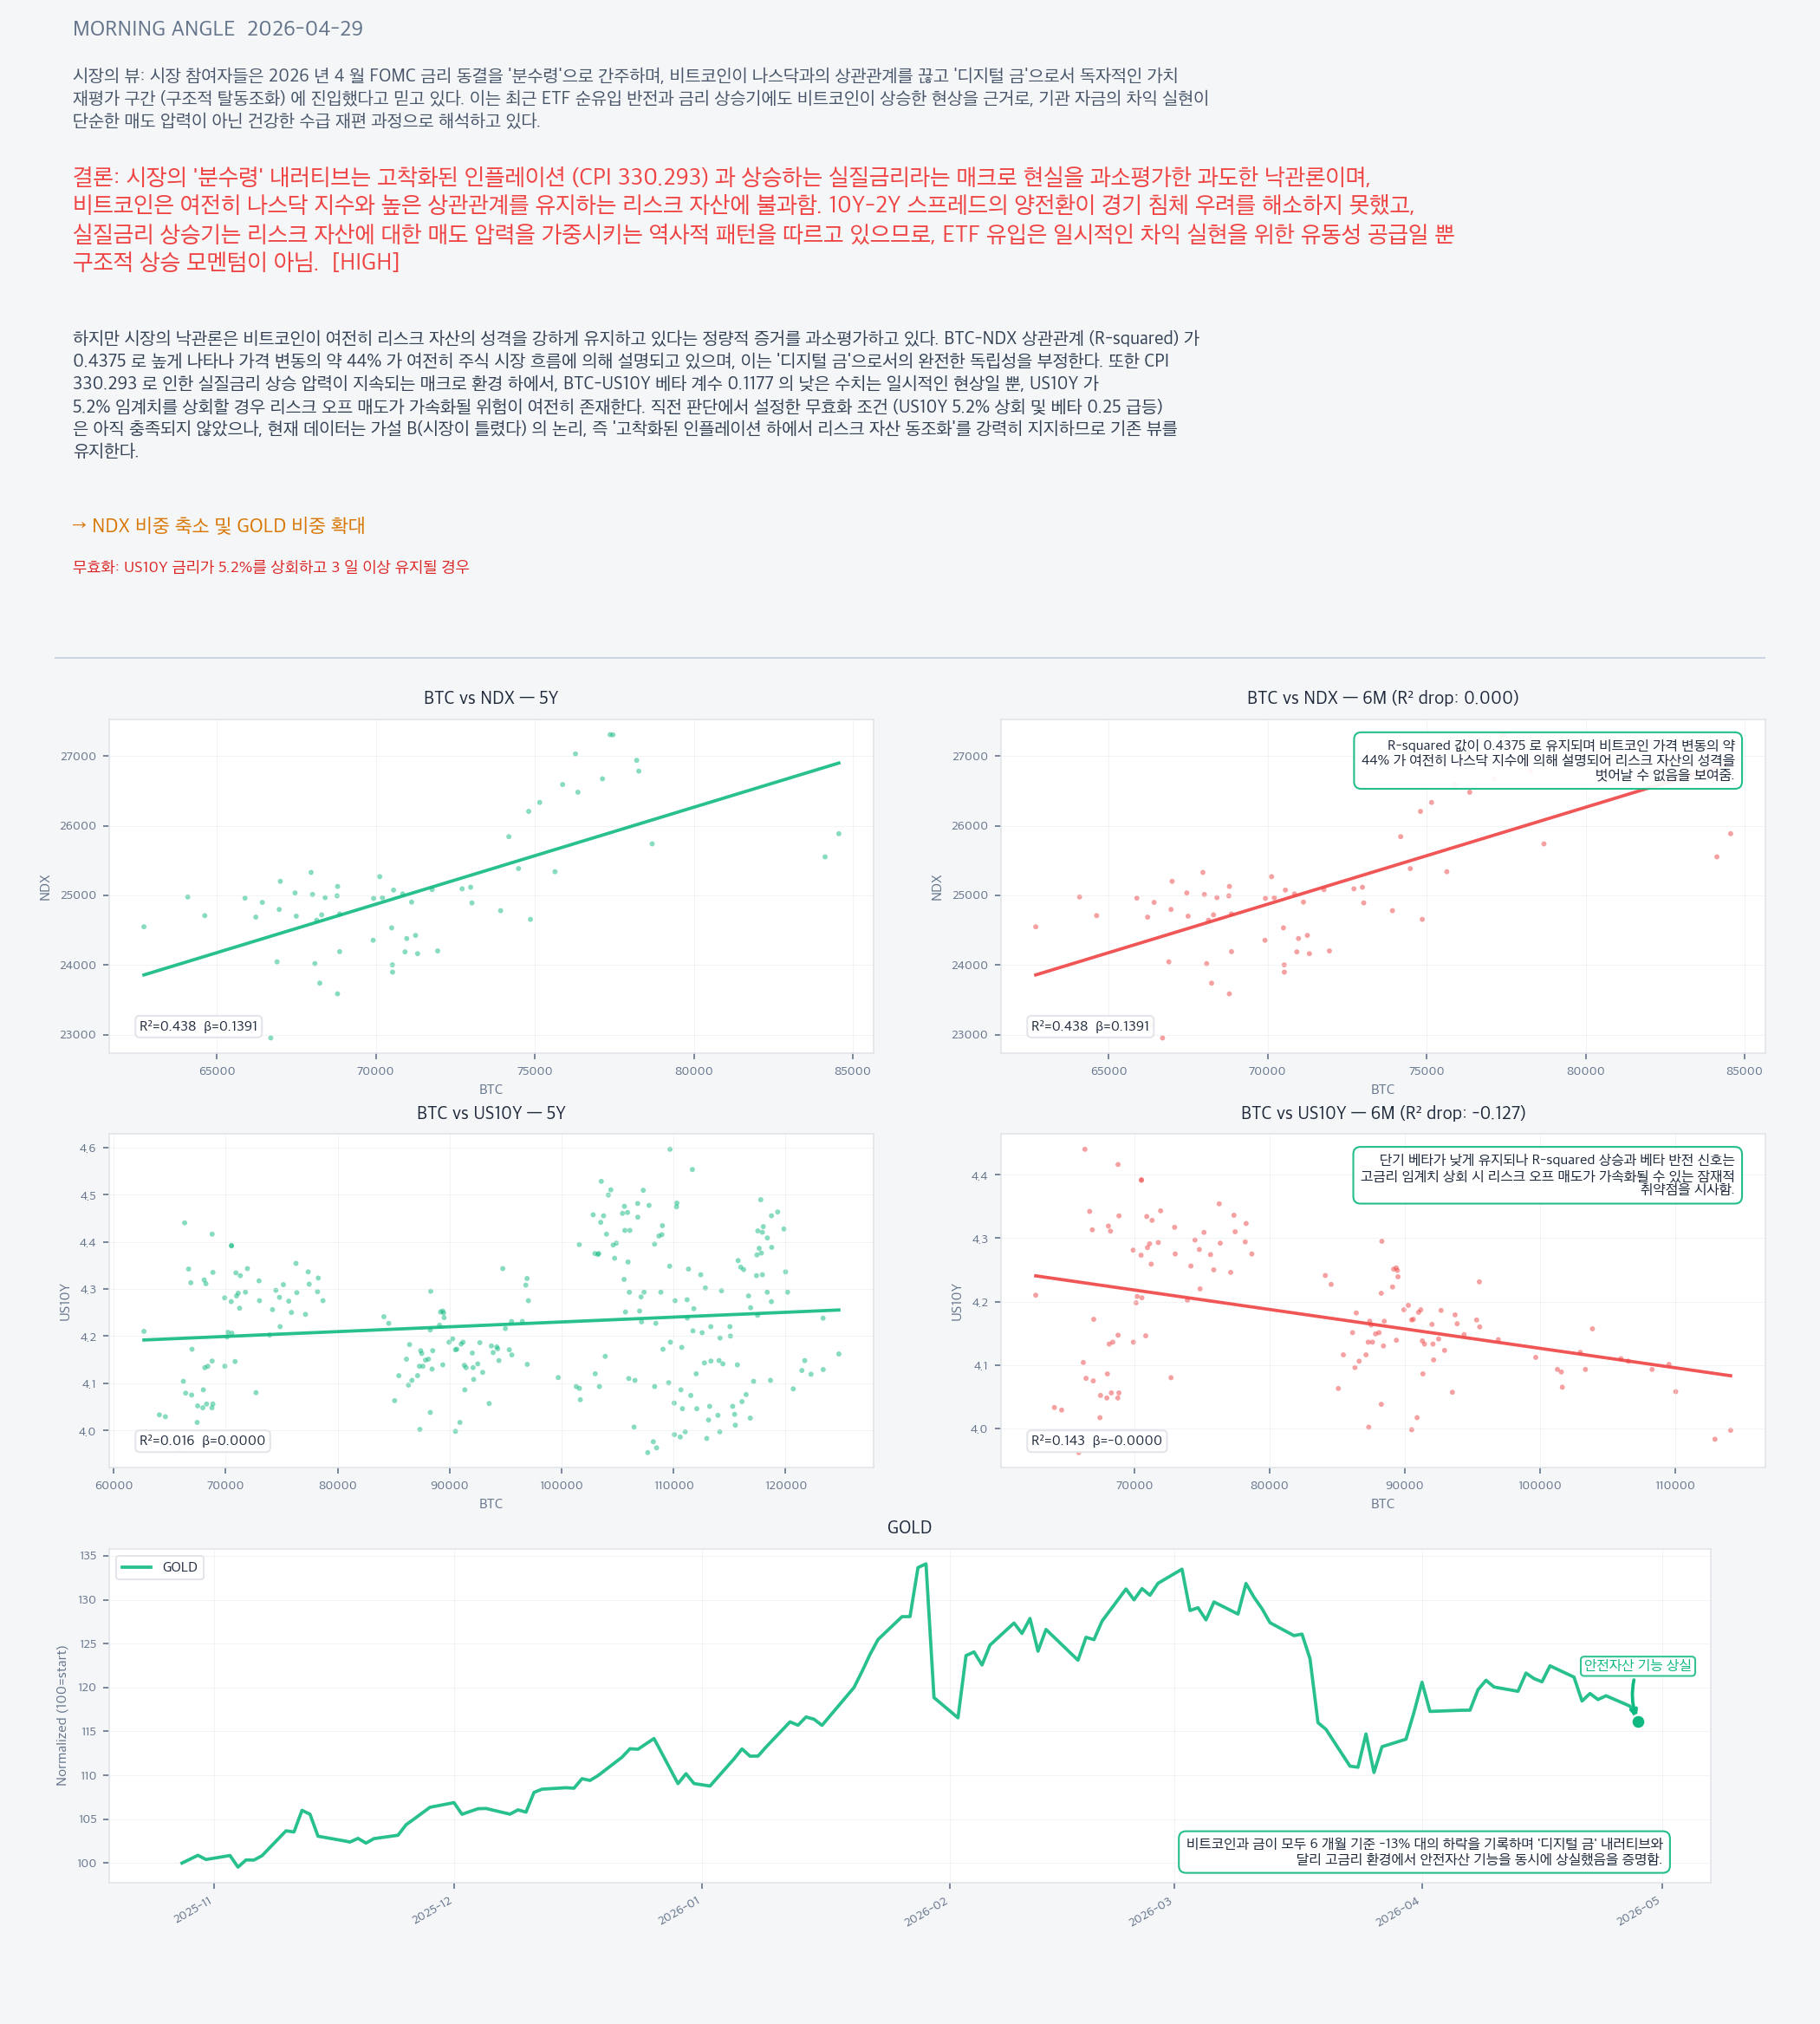
Task: Click the 비트코인과 금 annotation box in GOLD chart
Action: [1424, 1851]
